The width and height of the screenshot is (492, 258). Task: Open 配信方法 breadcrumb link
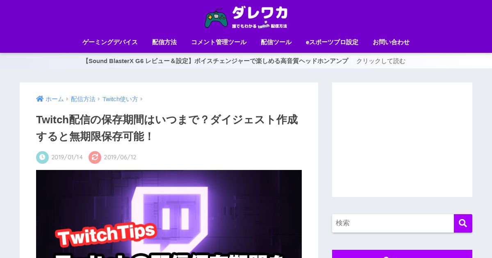(83, 99)
